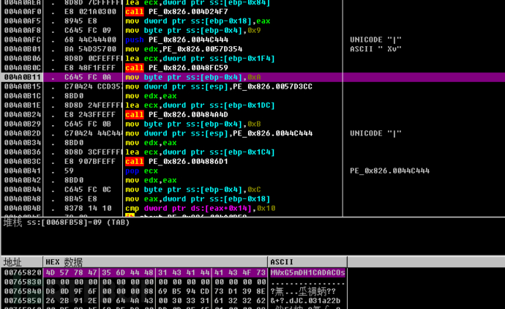Viewport: 505px width, 309px height.
Task: Click the call PE_0x826.004D24F7 instruction
Action: [x=176, y=12]
